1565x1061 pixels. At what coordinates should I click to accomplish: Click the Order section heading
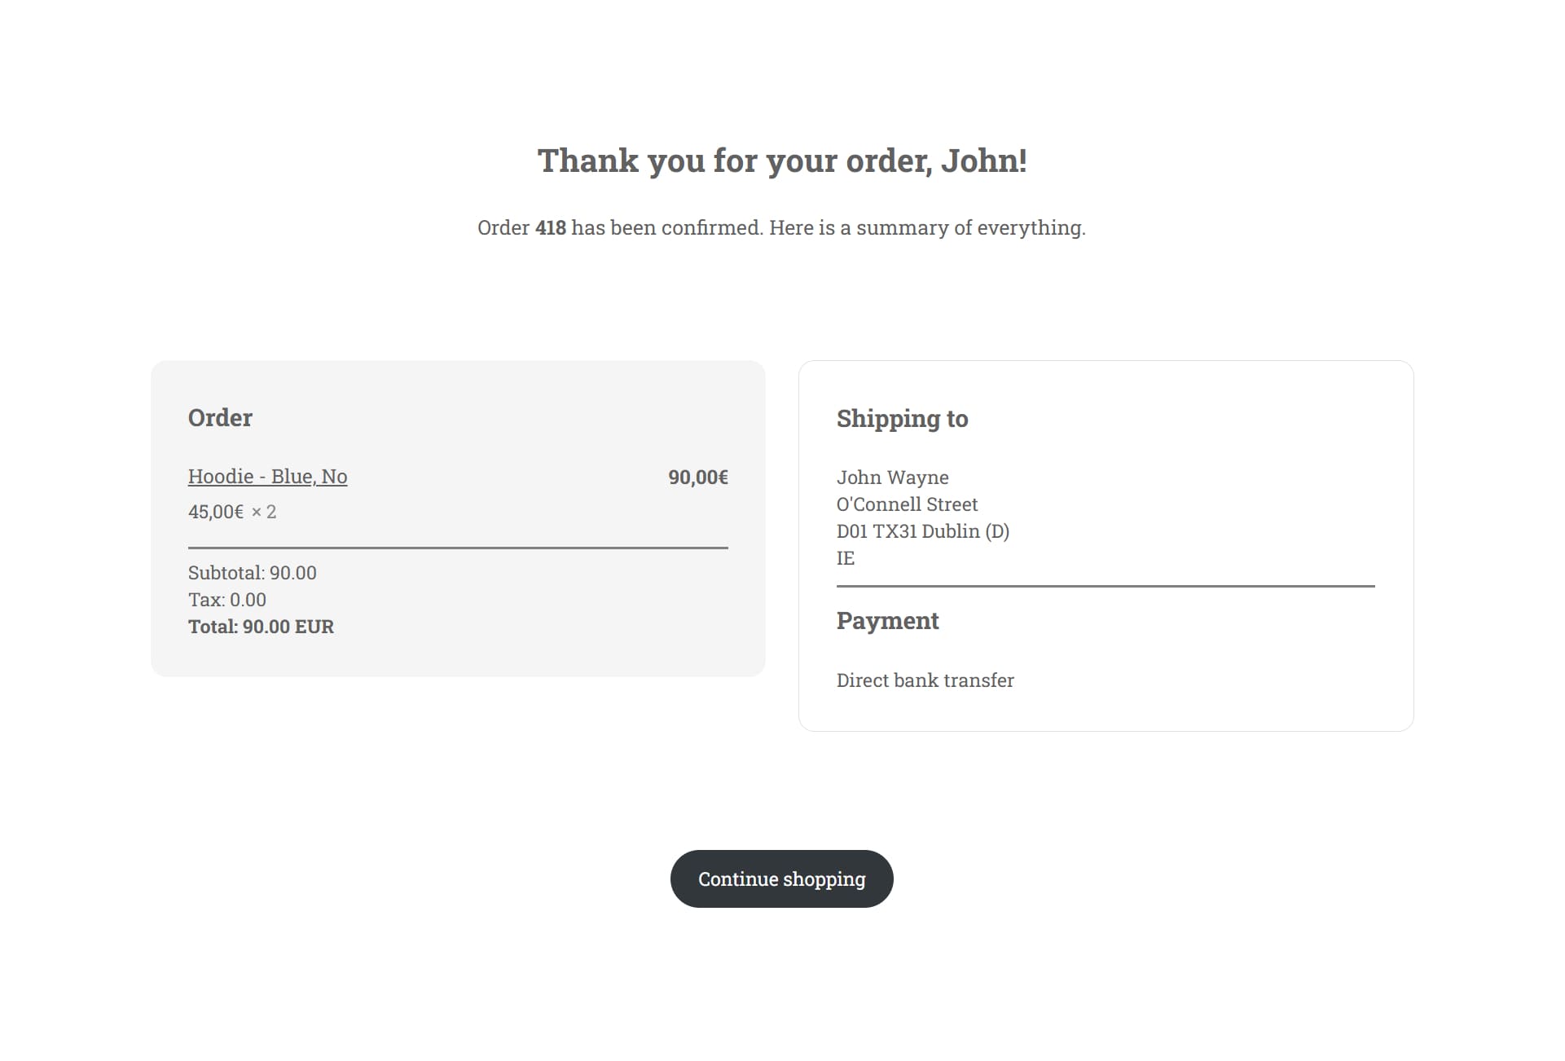tap(220, 417)
